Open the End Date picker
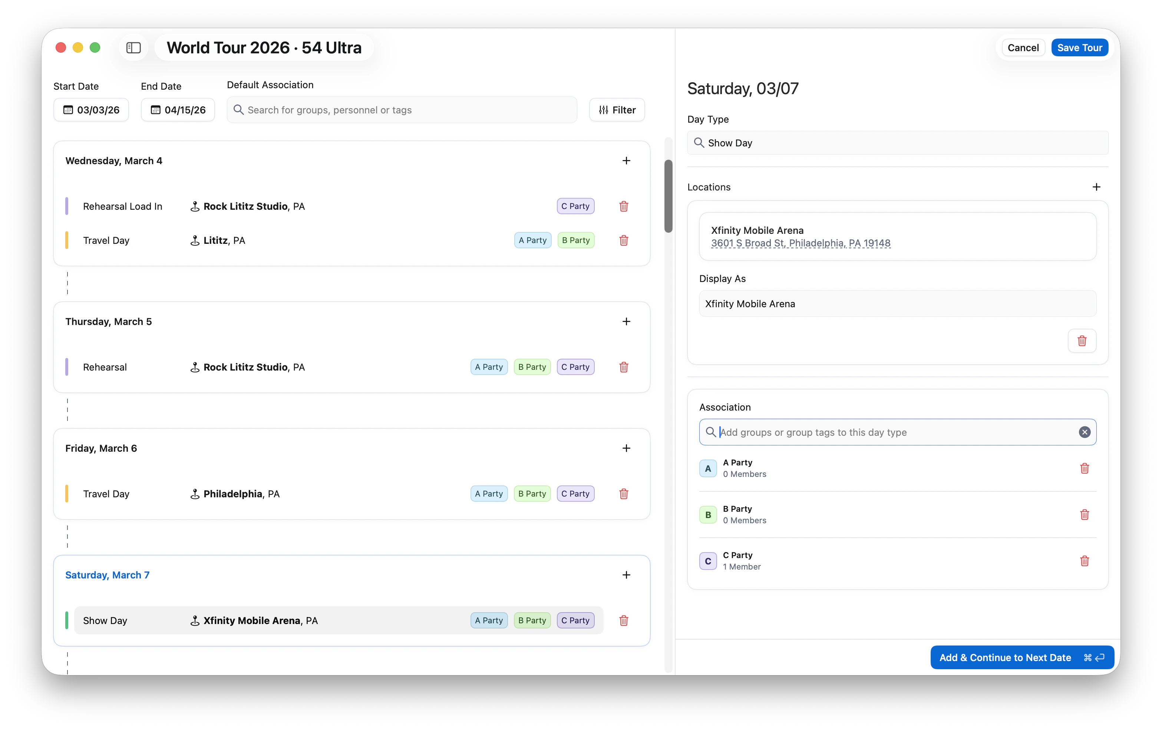This screenshot has width=1162, height=730. (178, 110)
